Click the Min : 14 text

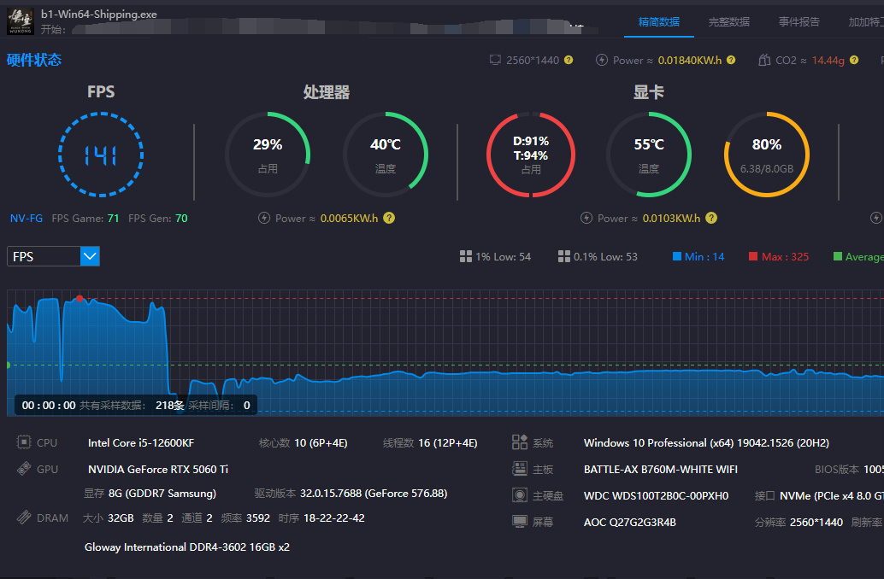click(704, 257)
